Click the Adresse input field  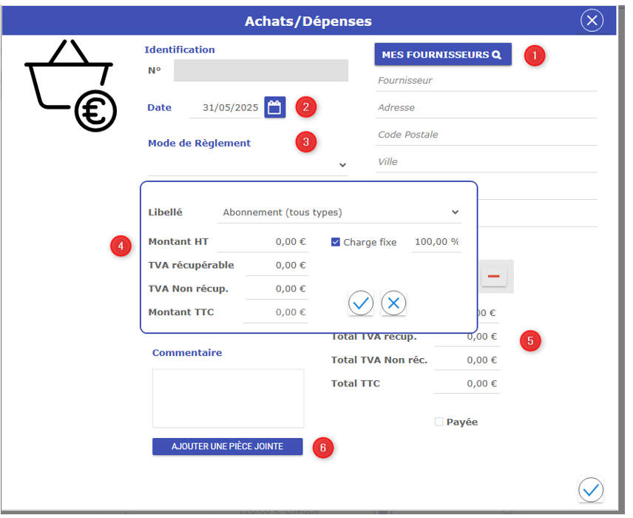pyautogui.click(x=485, y=108)
